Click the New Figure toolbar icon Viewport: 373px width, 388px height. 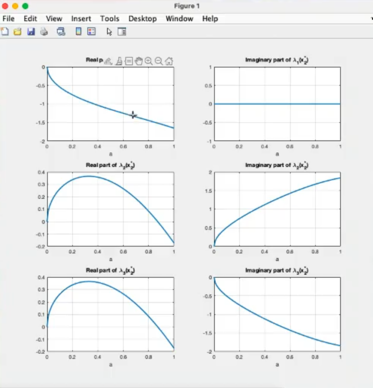pyautogui.click(x=5, y=32)
